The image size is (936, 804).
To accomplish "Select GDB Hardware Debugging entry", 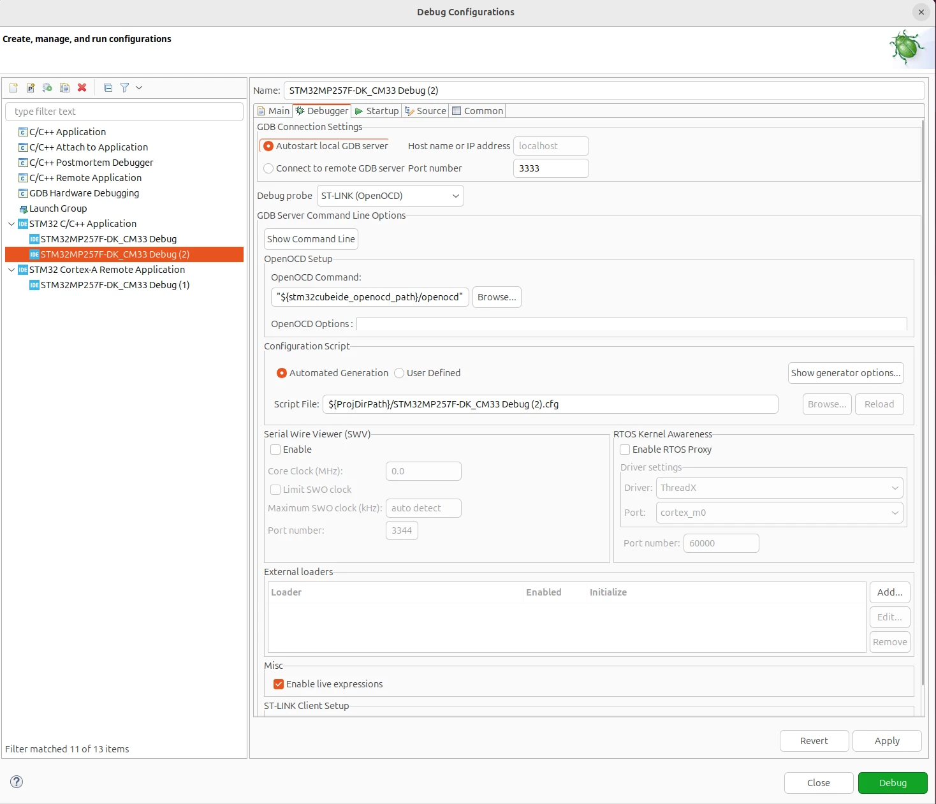I will 84,193.
